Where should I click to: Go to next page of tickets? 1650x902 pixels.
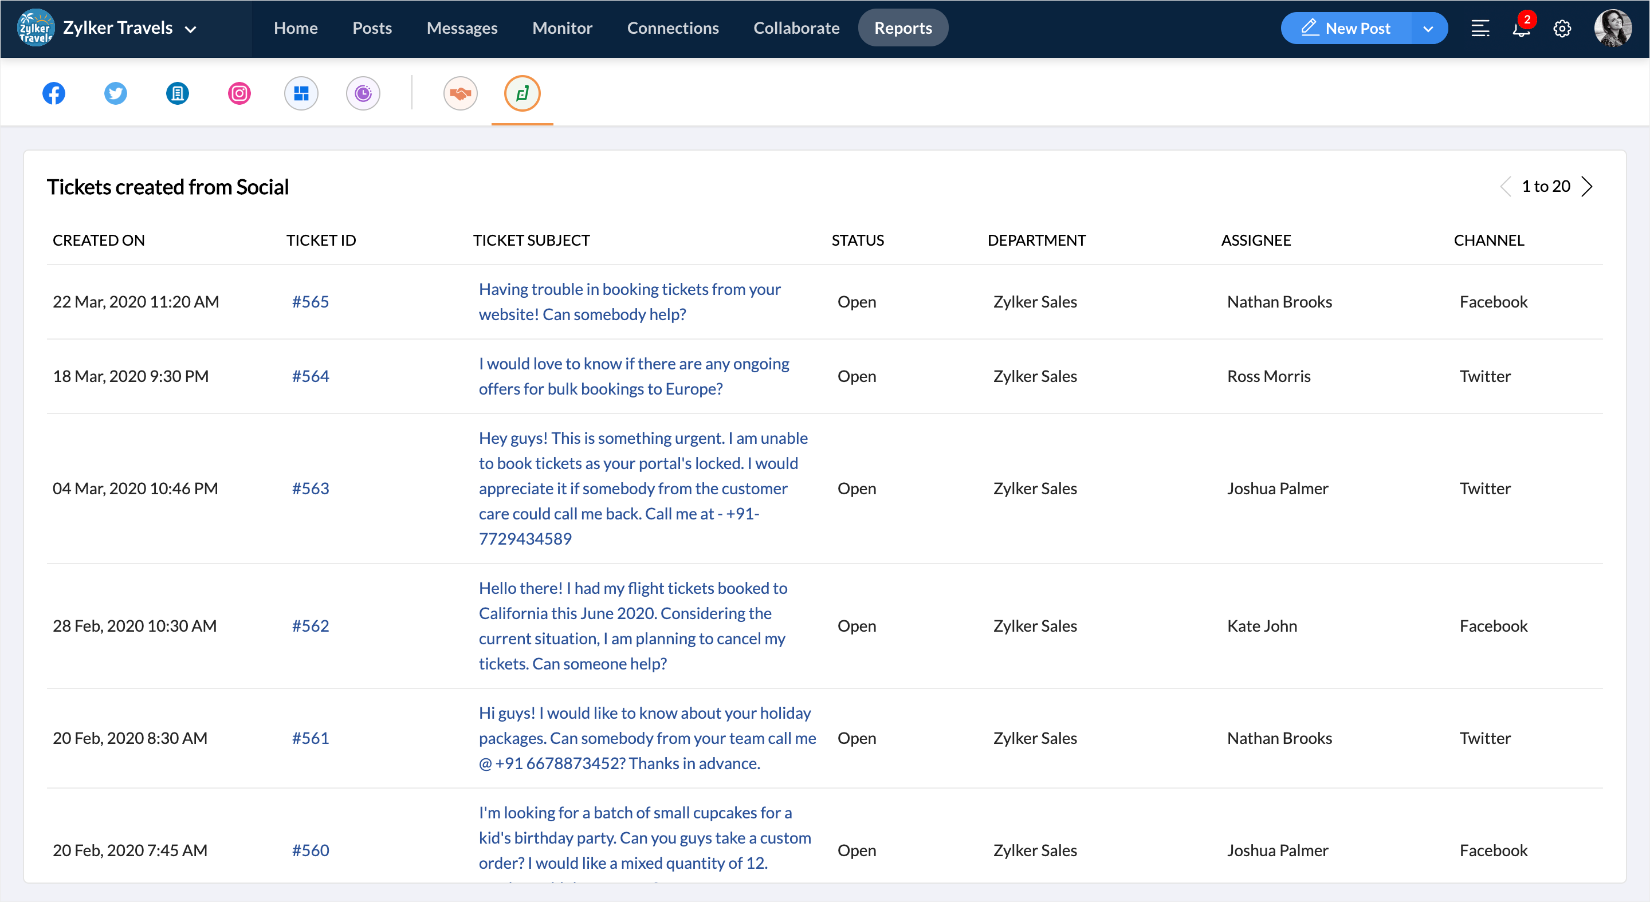(x=1587, y=186)
